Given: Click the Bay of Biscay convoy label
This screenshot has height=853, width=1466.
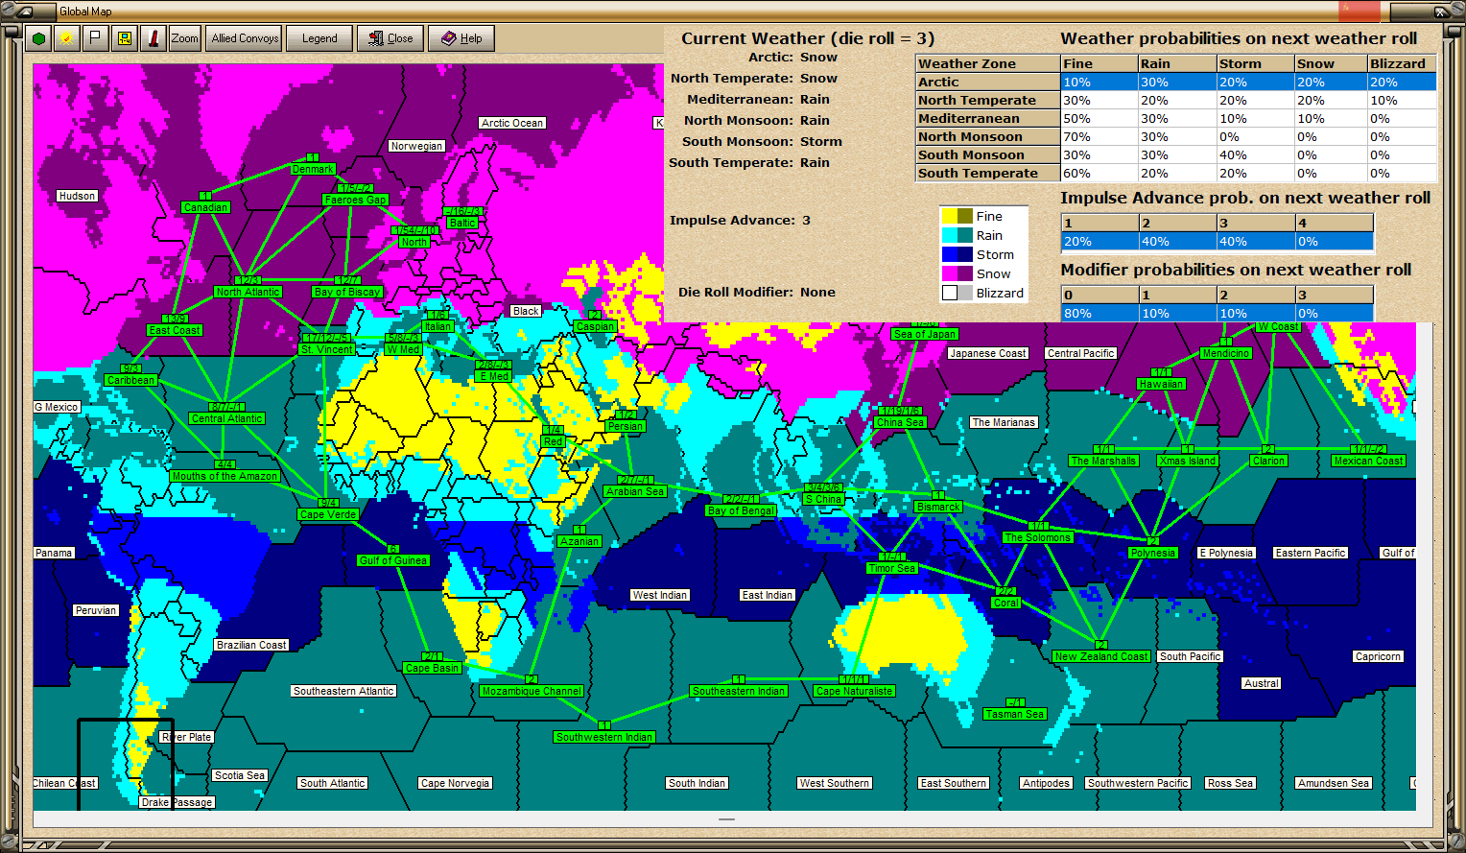Looking at the screenshot, I should click(x=347, y=292).
